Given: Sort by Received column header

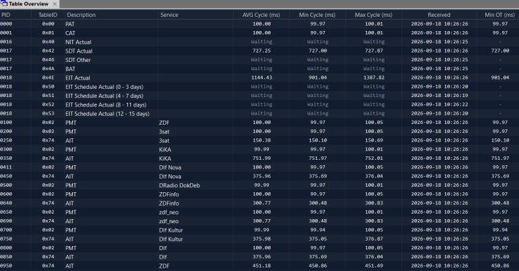Looking at the screenshot, I should [439, 15].
